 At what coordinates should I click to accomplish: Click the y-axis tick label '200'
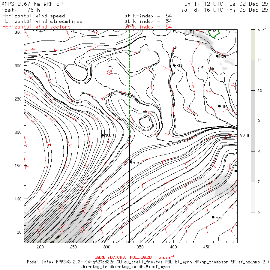[18, 132]
